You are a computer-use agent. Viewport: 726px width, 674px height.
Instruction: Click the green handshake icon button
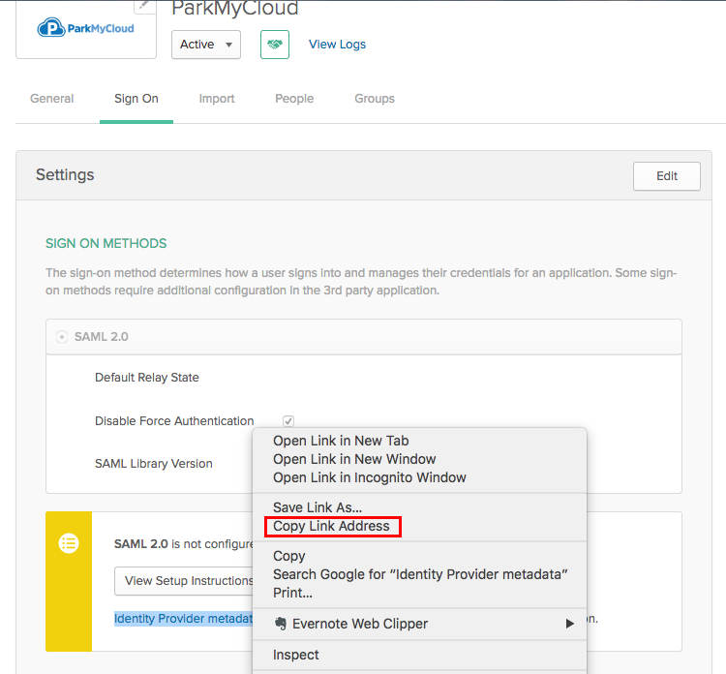pos(275,45)
